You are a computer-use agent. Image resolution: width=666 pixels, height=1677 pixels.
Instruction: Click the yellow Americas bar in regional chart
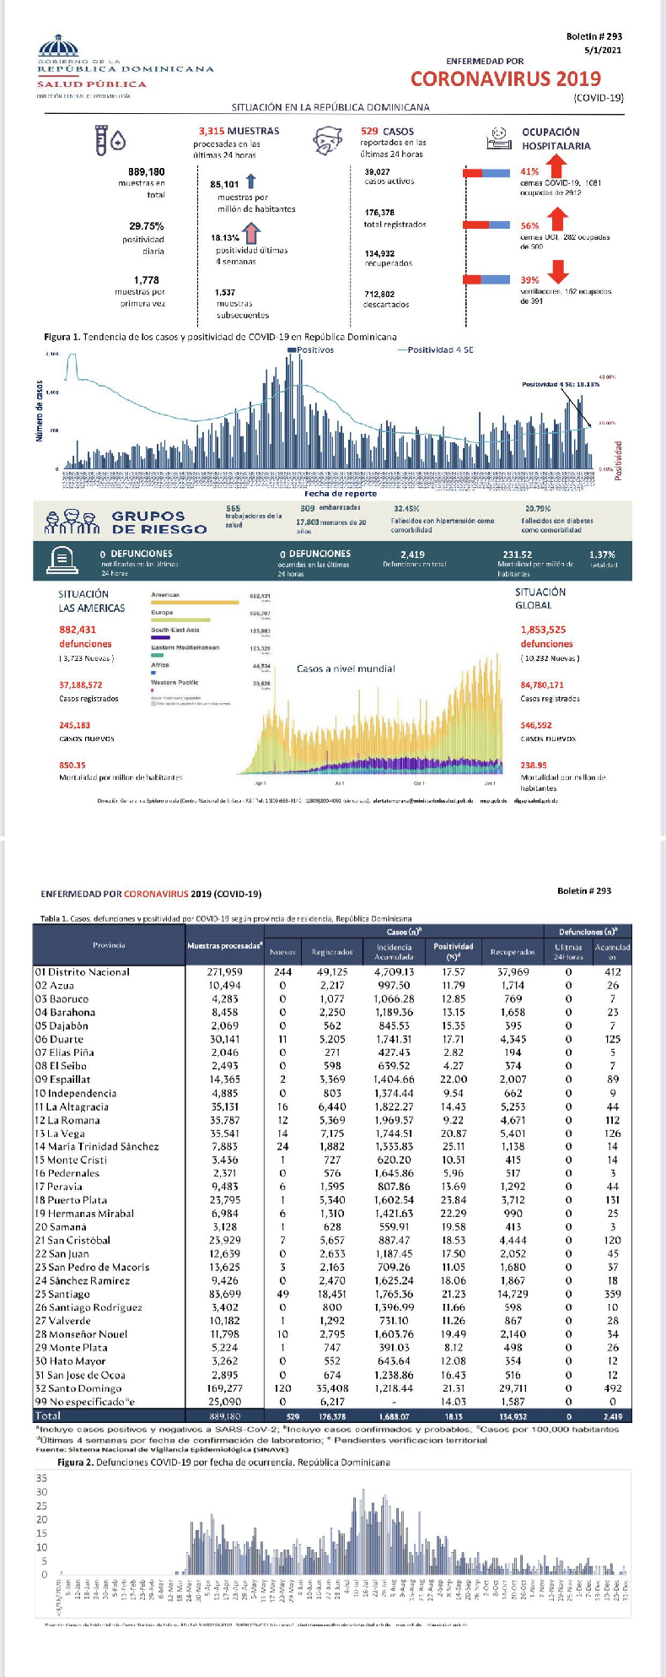[195, 603]
